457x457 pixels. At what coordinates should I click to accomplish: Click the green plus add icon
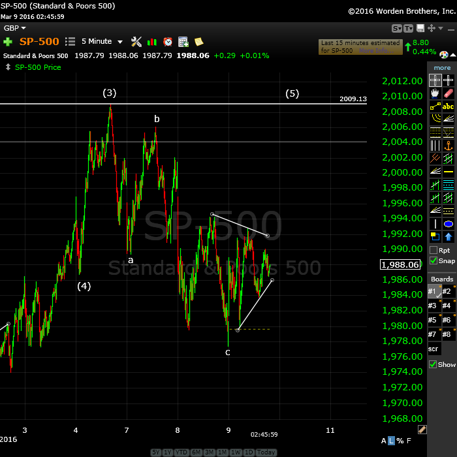[x=8, y=42]
